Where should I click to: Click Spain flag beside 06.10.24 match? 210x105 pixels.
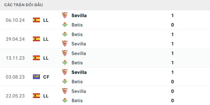(x=36, y=20)
